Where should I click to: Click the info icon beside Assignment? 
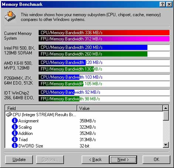point(15,121)
